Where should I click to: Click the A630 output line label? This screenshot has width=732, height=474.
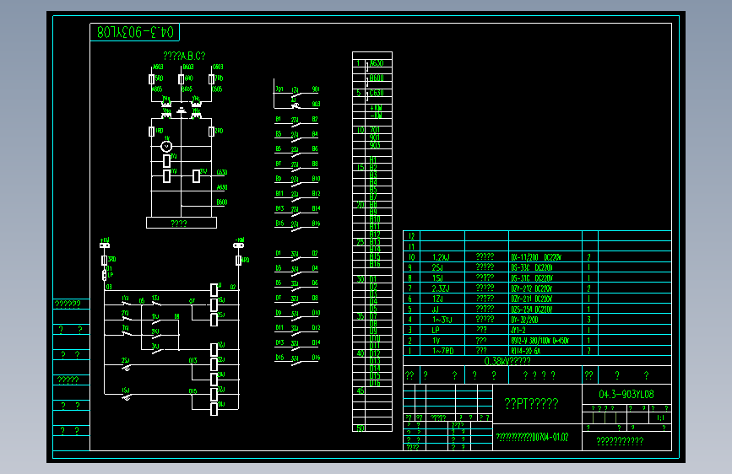coord(222,187)
